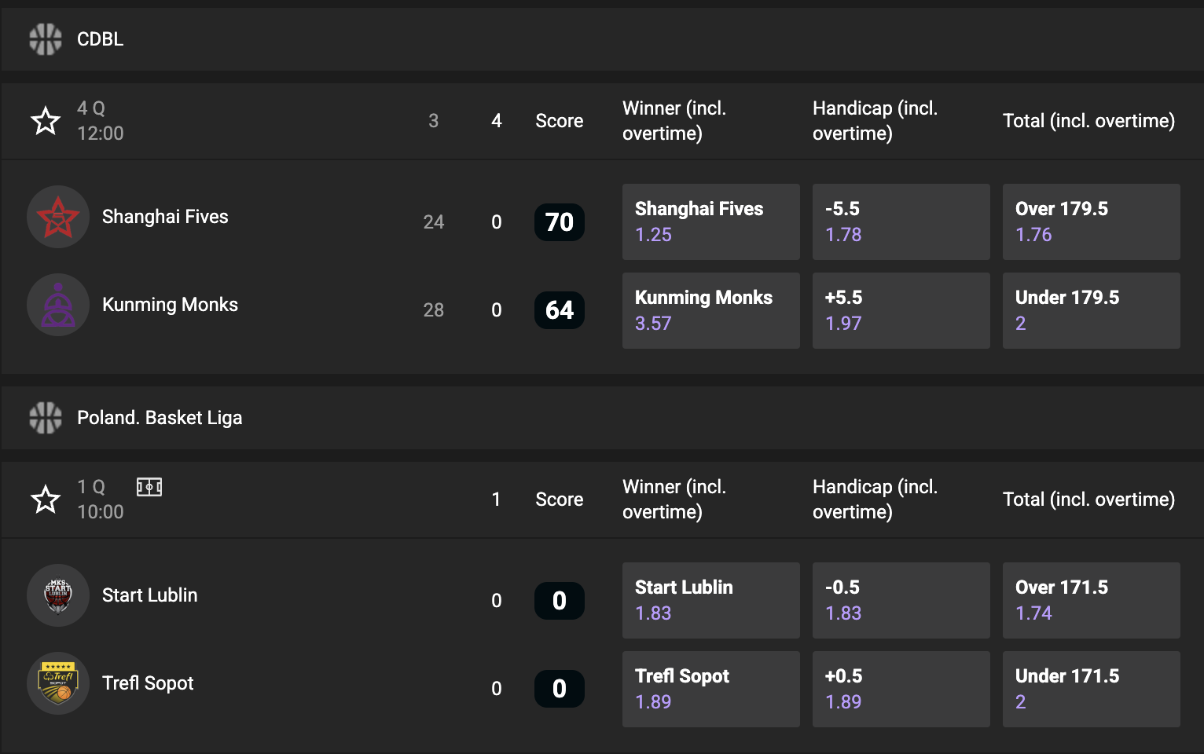Star the Start Lublin vs Trefl Sopot match
Viewport: 1204px width, 754px height.
46,500
